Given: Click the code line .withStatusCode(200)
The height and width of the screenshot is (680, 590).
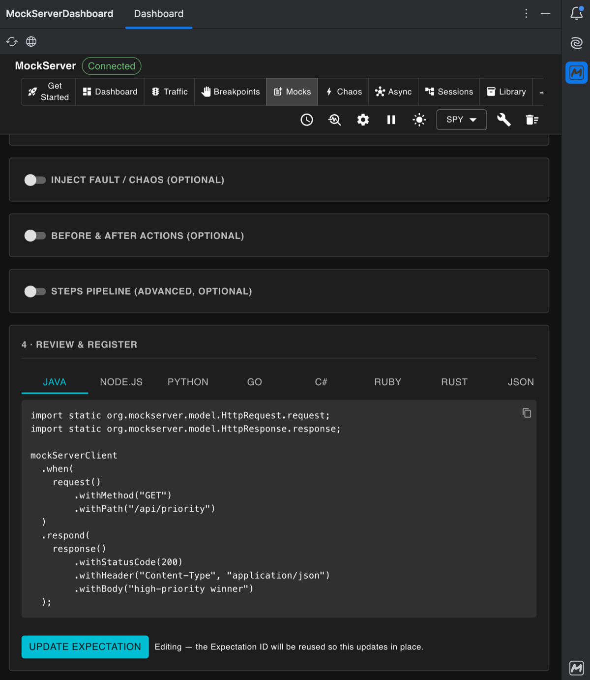Looking at the screenshot, I should (x=128, y=562).
